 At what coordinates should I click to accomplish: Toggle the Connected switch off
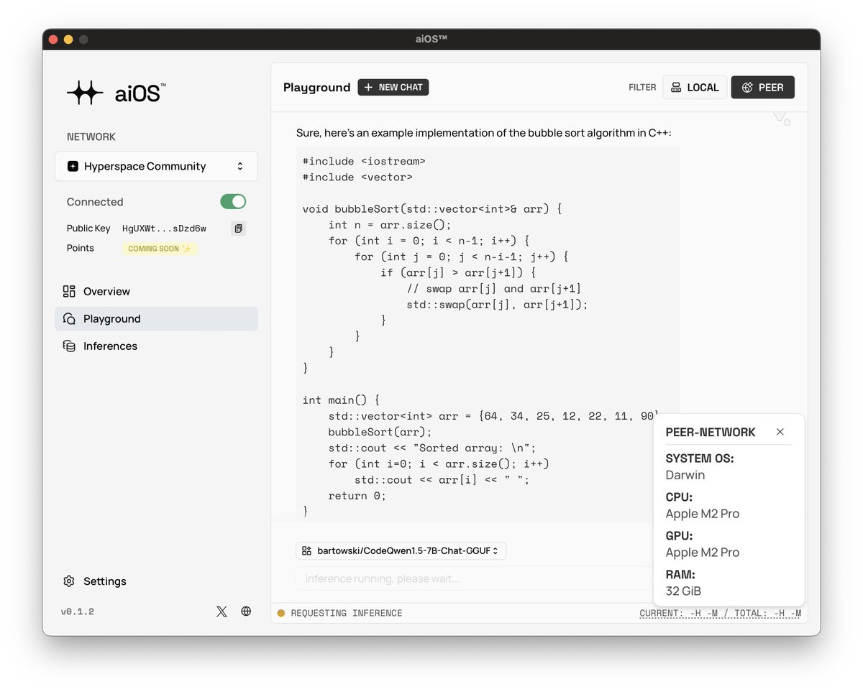(233, 202)
